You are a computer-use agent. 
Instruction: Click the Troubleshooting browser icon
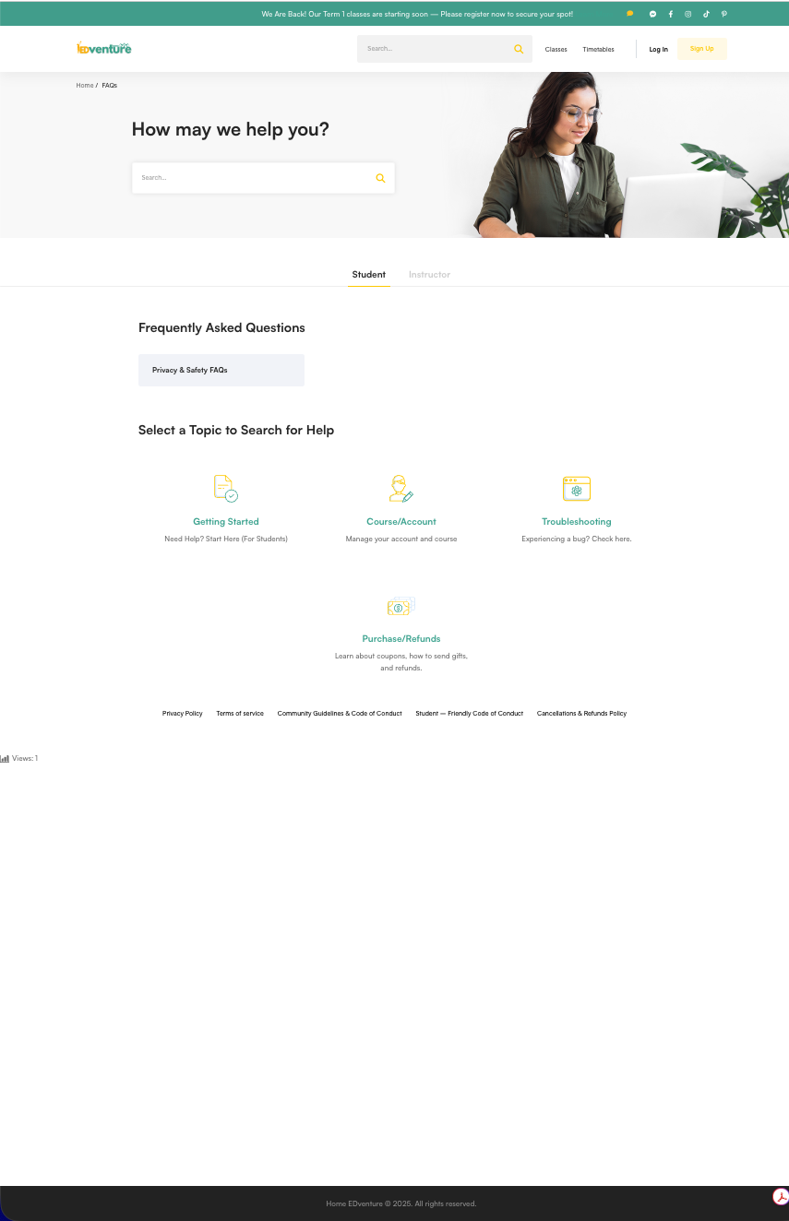(x=576, y=488)
